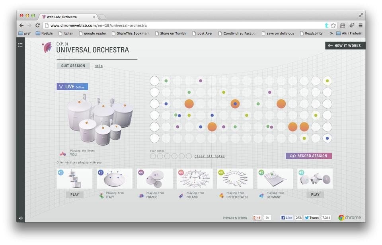Mute the Poland instrument speaker
Viewport: 382px width, 245px height.
(x=181, y=173)
